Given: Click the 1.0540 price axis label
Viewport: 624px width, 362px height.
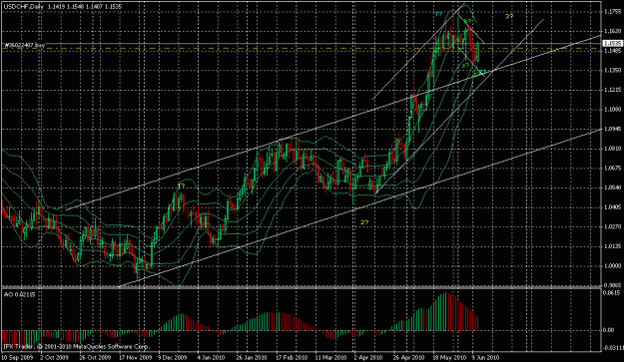Looking at the screenshot, I should pyautogui.click(x=612, y=187).
